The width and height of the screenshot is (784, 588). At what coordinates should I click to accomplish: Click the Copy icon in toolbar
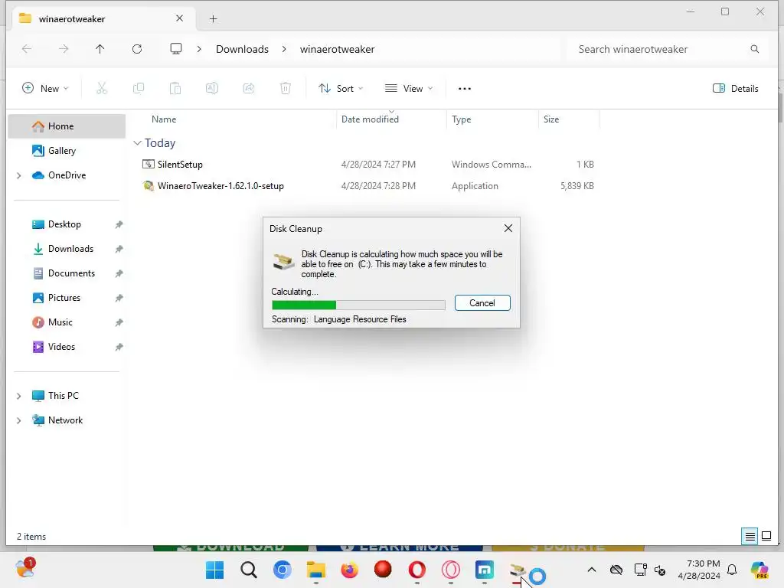(139, 89)
